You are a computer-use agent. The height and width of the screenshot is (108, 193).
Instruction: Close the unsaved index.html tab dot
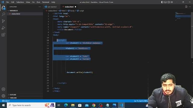click(75, 7)
